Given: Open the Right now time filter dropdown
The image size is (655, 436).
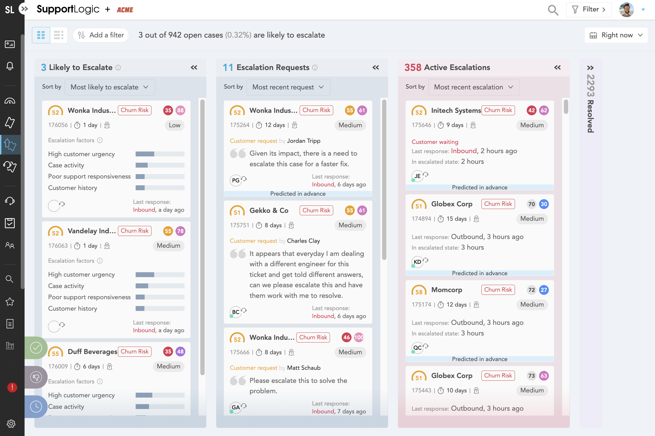Looking at the screenshot, I should (x=615, y=35).
